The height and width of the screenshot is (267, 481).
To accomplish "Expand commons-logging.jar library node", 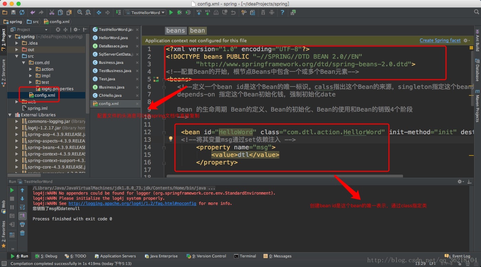I will 16,121.
